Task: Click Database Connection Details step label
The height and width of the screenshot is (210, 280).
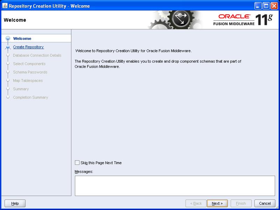Action: pyautogui.click(x=37, y=55)
